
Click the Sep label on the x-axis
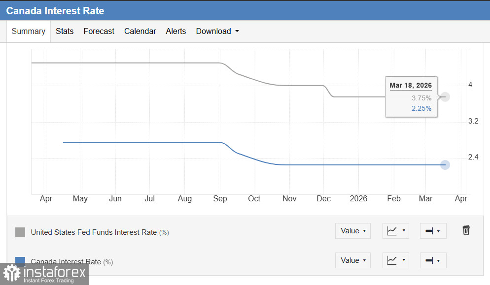click(x=220, y=198)
